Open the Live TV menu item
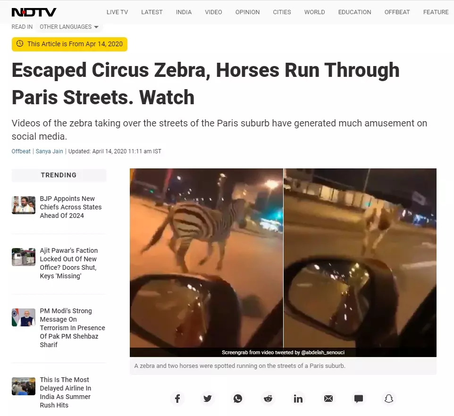Image resolution: width=454 pixels, height=416 pixels. pos(117,12)
